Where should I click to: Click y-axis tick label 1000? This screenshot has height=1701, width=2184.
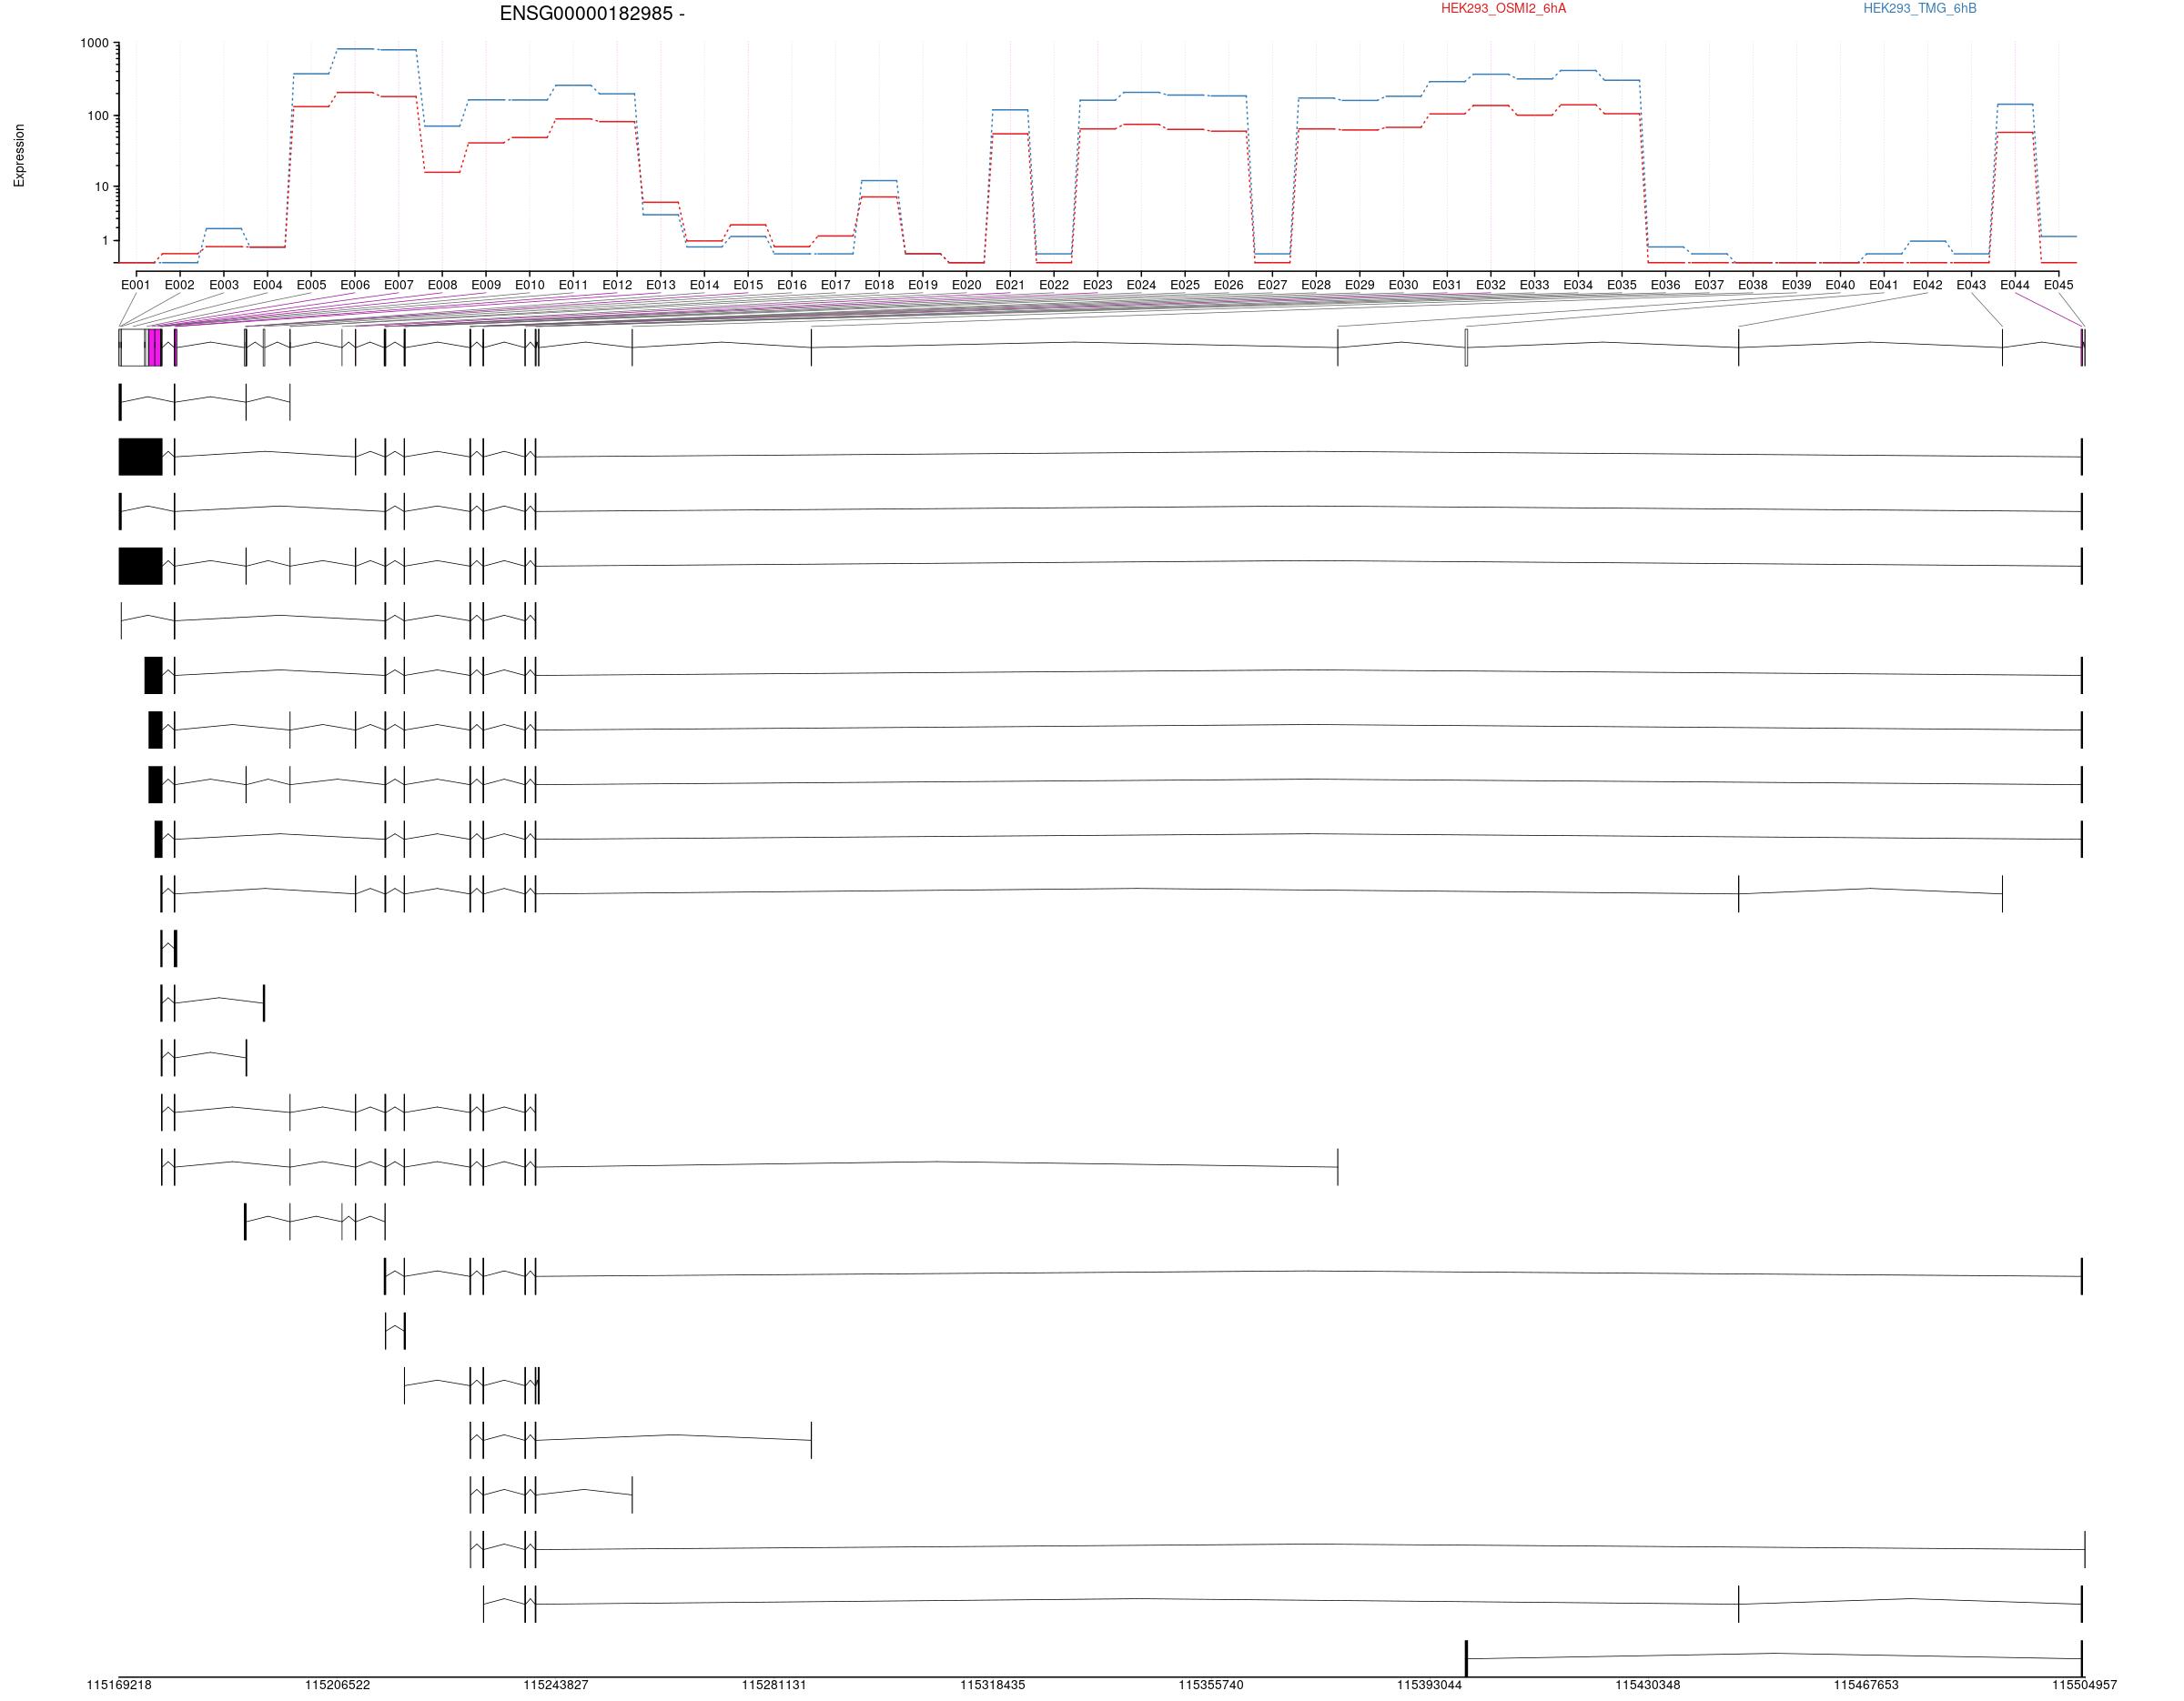pyautogui.click(x=95, y=44)
